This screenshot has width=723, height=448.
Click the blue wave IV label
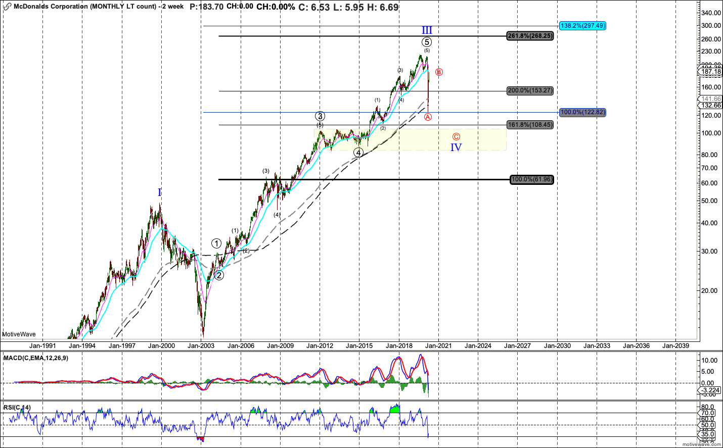coord(456,147)
